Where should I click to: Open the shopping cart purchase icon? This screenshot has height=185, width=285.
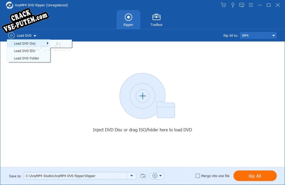tap(223, 5)
